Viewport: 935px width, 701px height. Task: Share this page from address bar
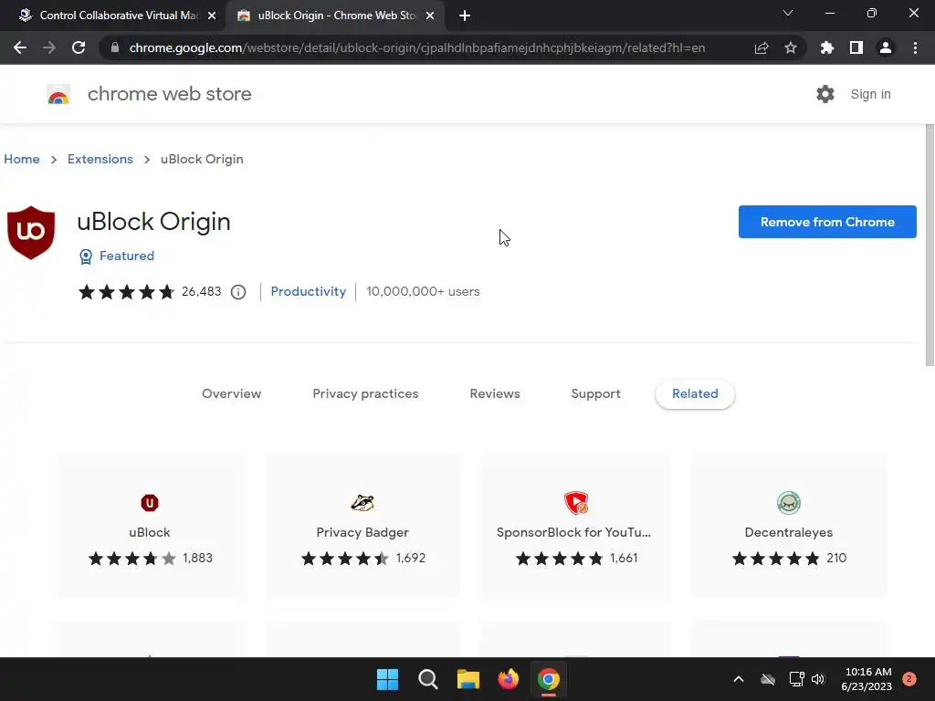(762, 47)
